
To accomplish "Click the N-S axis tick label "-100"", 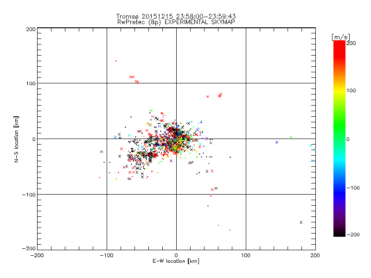I will (x=29, y=195).
